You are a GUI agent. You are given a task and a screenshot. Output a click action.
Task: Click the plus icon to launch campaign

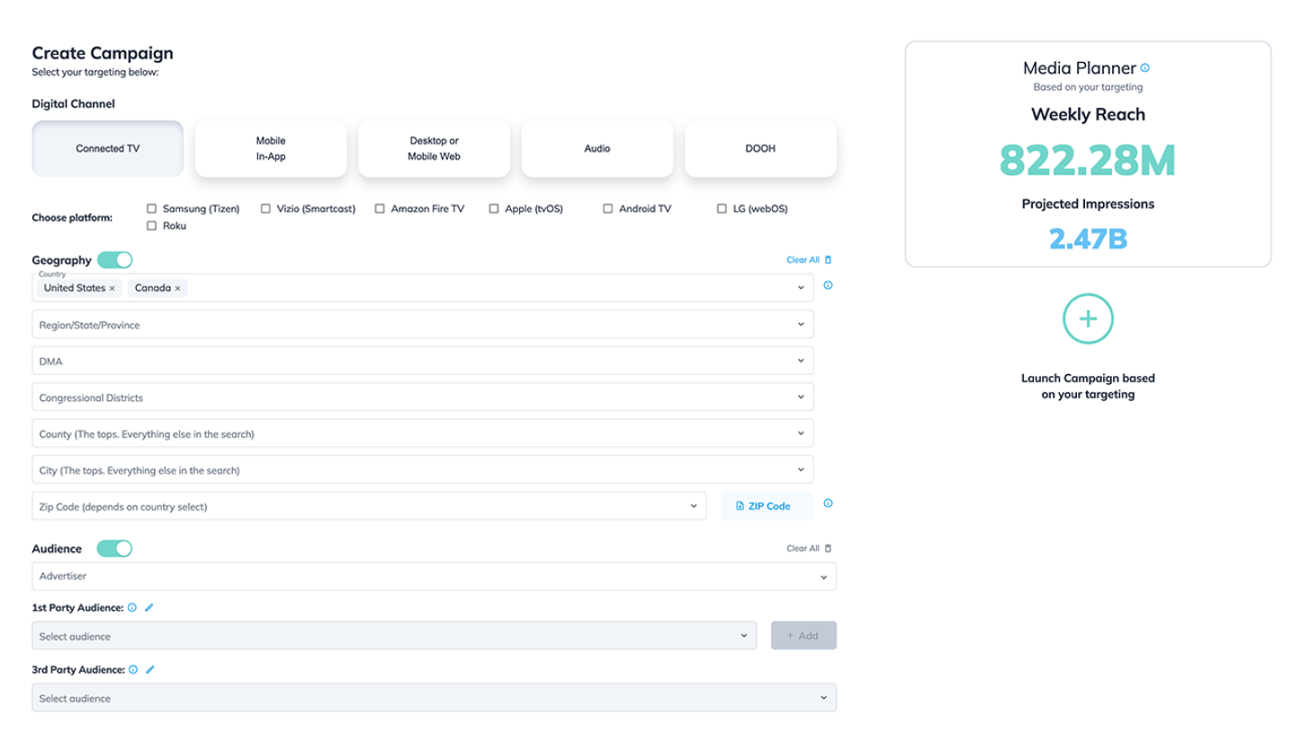[x=1087, y=318]
